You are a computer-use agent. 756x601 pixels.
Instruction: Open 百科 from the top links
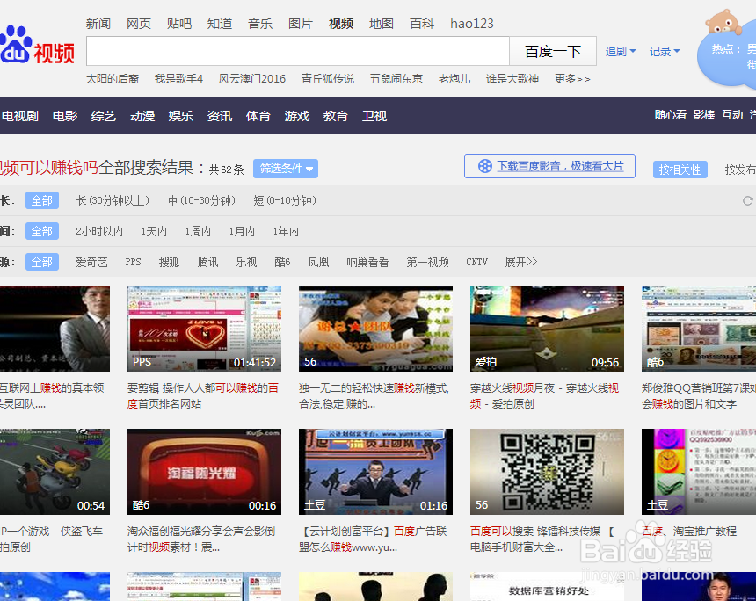point(422,24)
